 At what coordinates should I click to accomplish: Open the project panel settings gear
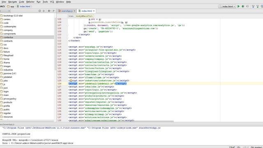(x=49, y=11)
